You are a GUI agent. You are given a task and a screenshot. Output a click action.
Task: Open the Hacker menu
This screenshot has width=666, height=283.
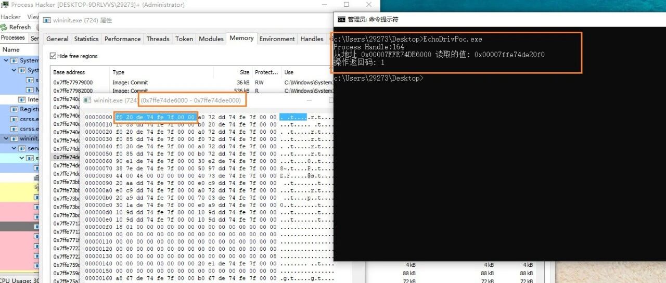click(x=11, y=17)
